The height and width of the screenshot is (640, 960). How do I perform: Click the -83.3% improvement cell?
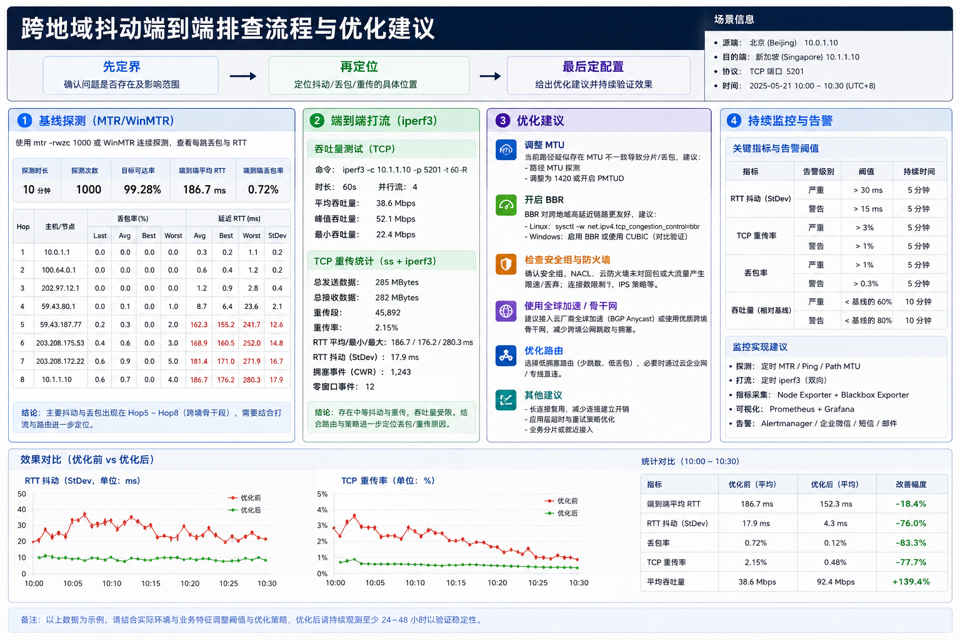tap(911, 542)
